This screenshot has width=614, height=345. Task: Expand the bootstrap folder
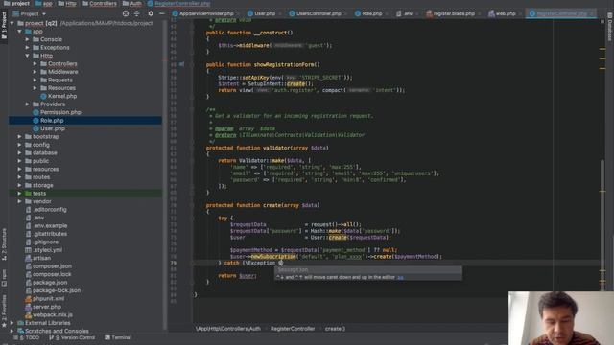tap(19, 136)
